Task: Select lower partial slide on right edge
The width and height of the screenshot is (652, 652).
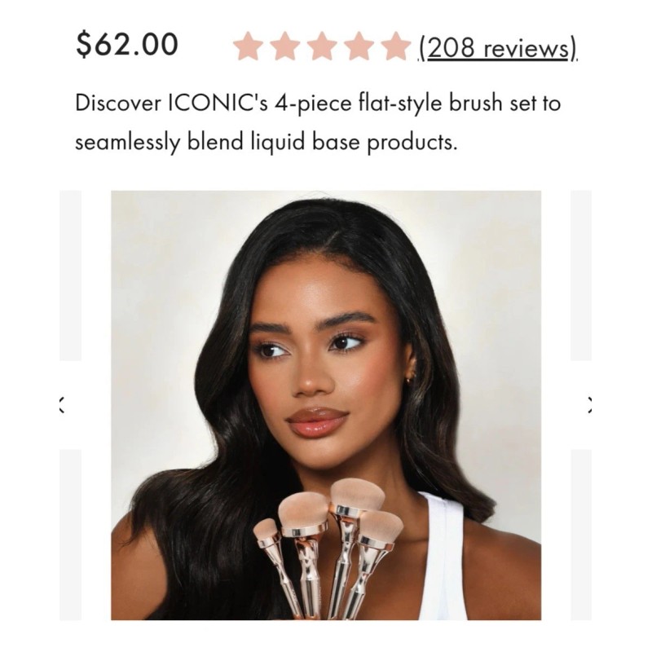Action: (x=581, y=535)
